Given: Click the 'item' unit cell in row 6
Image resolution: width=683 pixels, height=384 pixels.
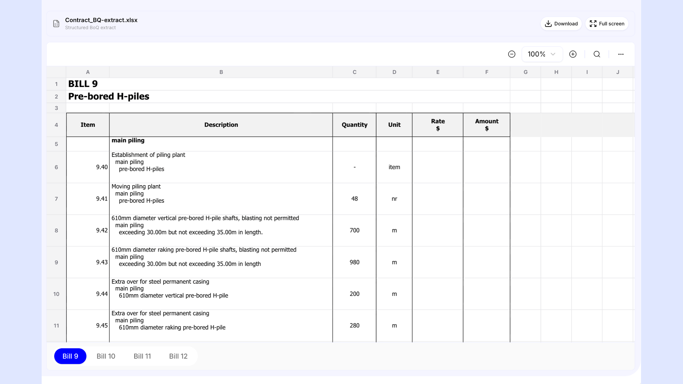Looking at the screenshot, I should click(394, 167).
